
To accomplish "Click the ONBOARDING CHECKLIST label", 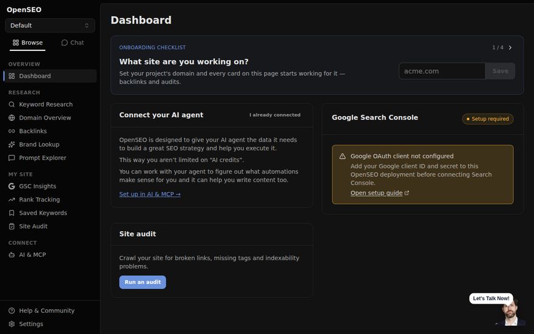I will pos(152,47).
